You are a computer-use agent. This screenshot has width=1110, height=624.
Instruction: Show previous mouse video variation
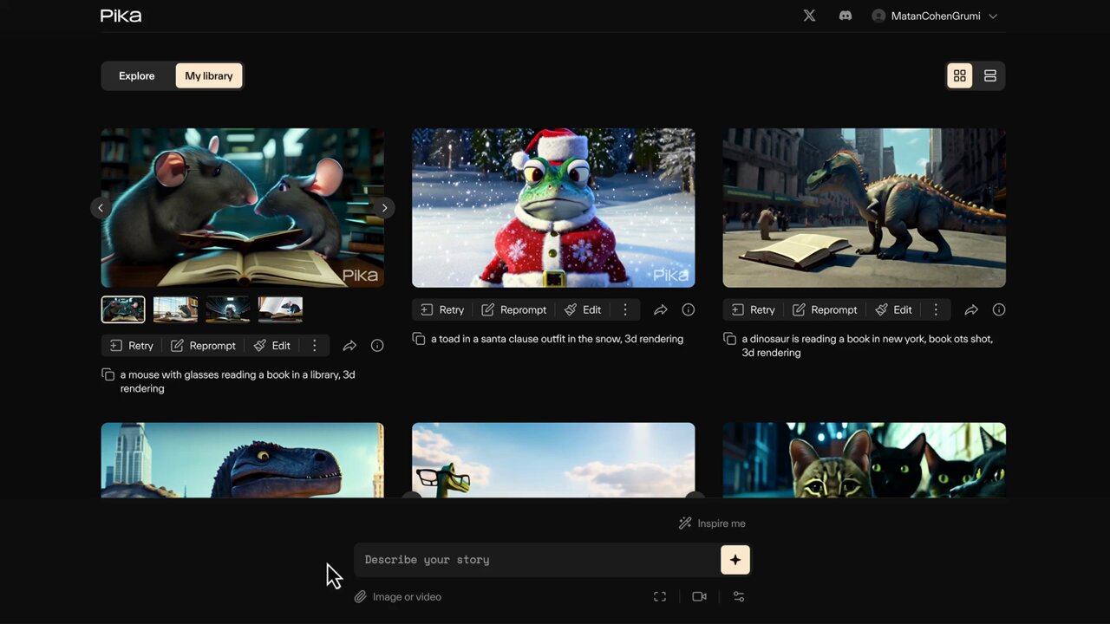coord(101,207)
